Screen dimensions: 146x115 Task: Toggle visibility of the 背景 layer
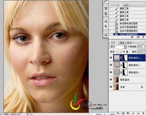(x=111, y=87)
